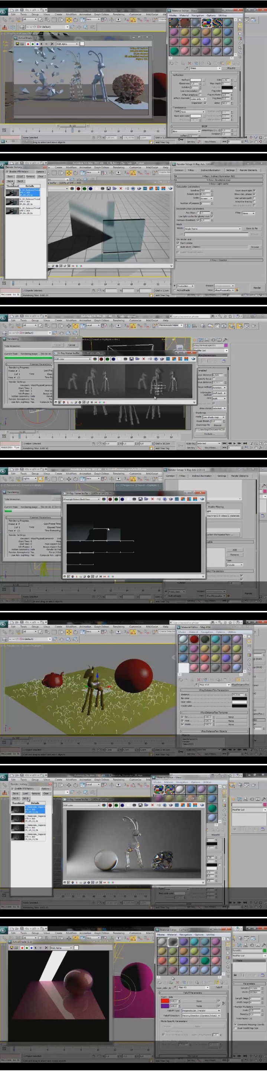The height and width of the screenshot is (1074, 267).
Task: Select first thumbnail in glass-pane Render history list
Action: pyautogui.click(x=13, y=192)
